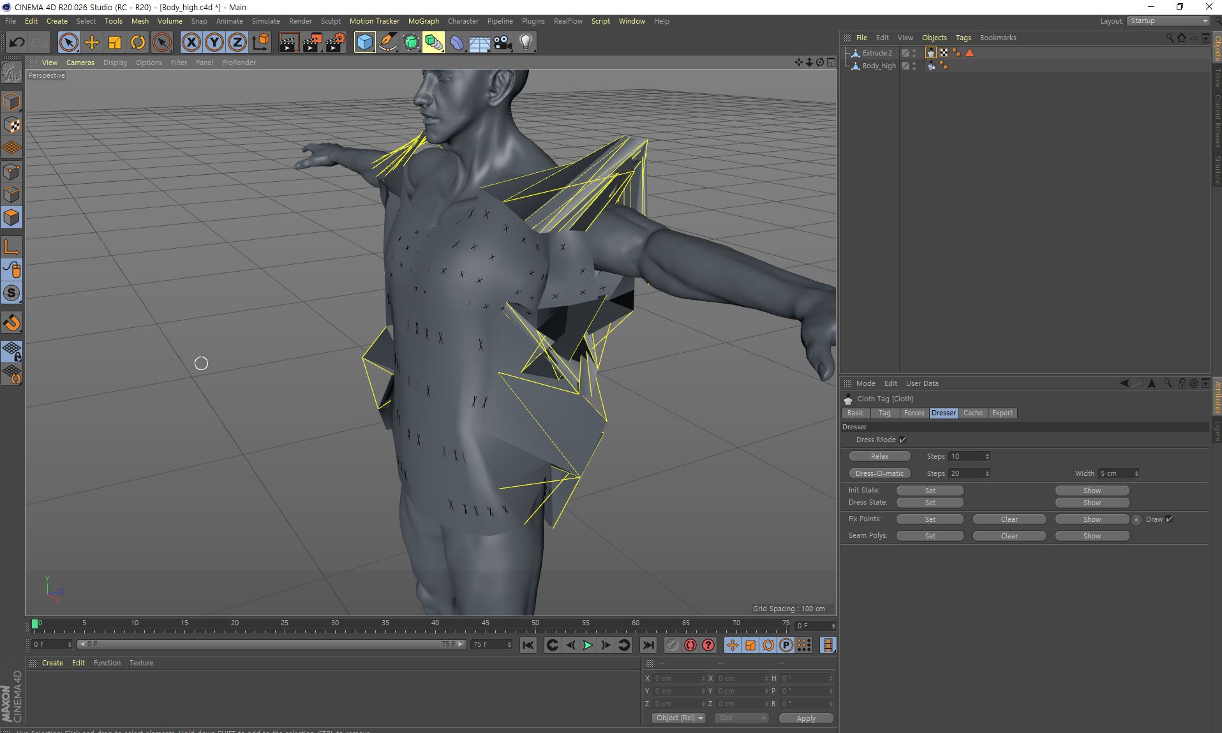Open the Mesh menu
Viewport: 1222px width, 733px height.
(x=140, y=21)
